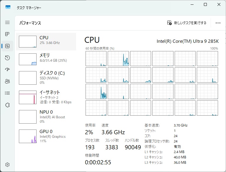Select the GPU 0 item
The height and width of the screenshot is (172, 226).
46,136
